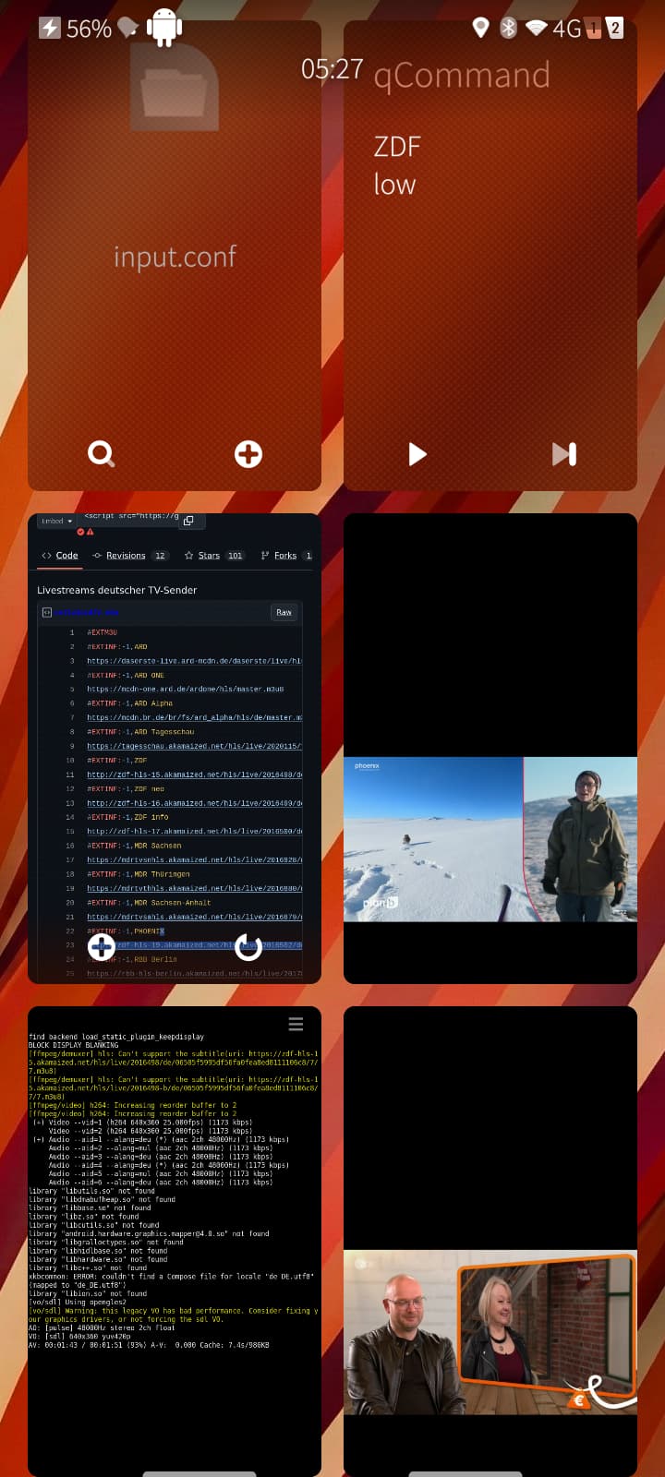This screenshot has width=665, height=1477.
Task: Tap the plus overlay icon on browser card
Action: pyautogui.click(x=101, y=946)
